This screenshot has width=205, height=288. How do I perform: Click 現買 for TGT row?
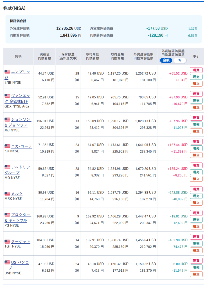click(196, 237)
